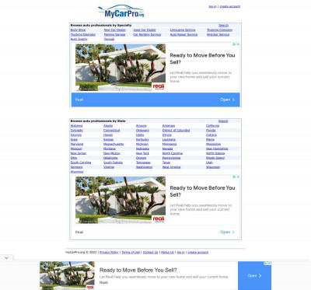Open the Privacy Policy footer link
Screen dimensions: 311x290
pos(109,253)
